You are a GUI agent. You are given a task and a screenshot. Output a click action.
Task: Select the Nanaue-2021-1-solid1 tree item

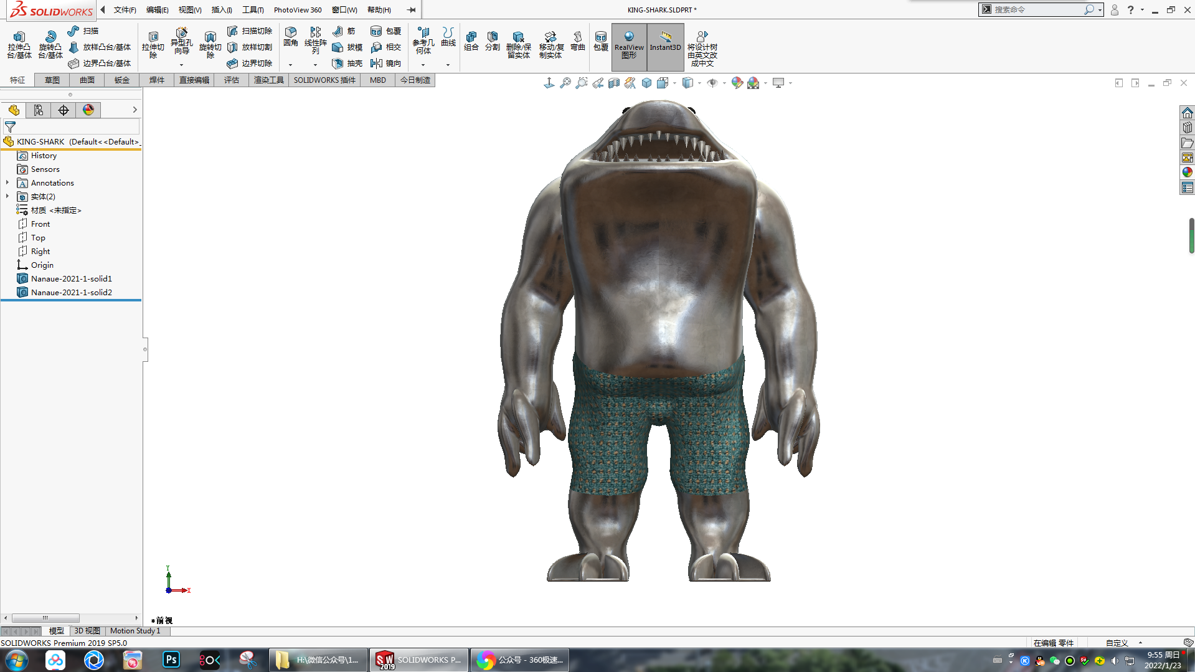pyautogui.click(x=72, y=279)
